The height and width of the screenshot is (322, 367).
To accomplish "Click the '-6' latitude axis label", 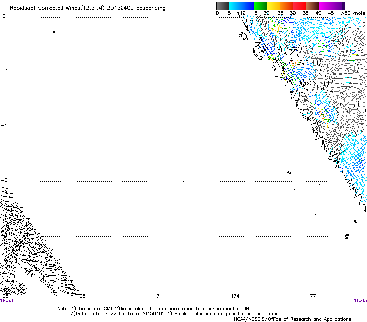I will [x=4, y=180].
